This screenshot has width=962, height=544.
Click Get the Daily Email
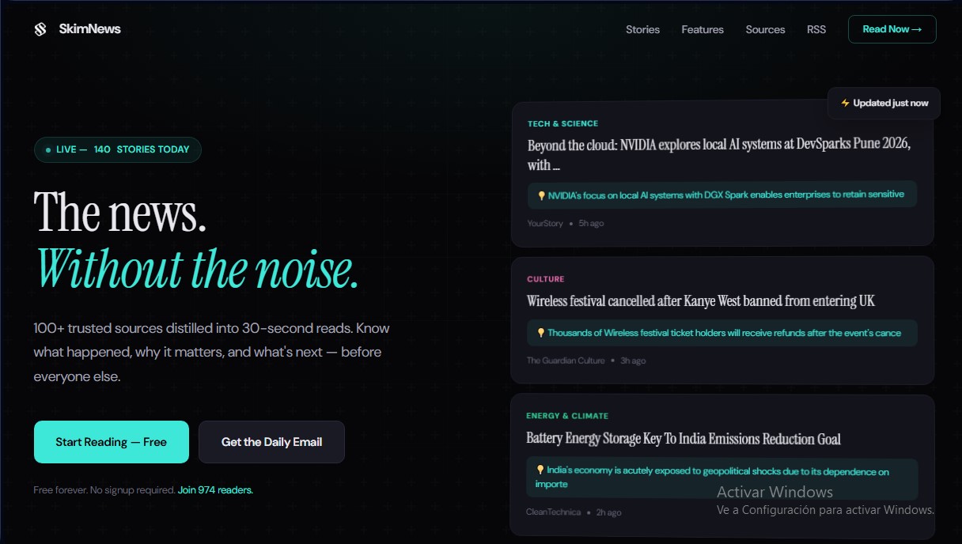(x=271, y=442)
